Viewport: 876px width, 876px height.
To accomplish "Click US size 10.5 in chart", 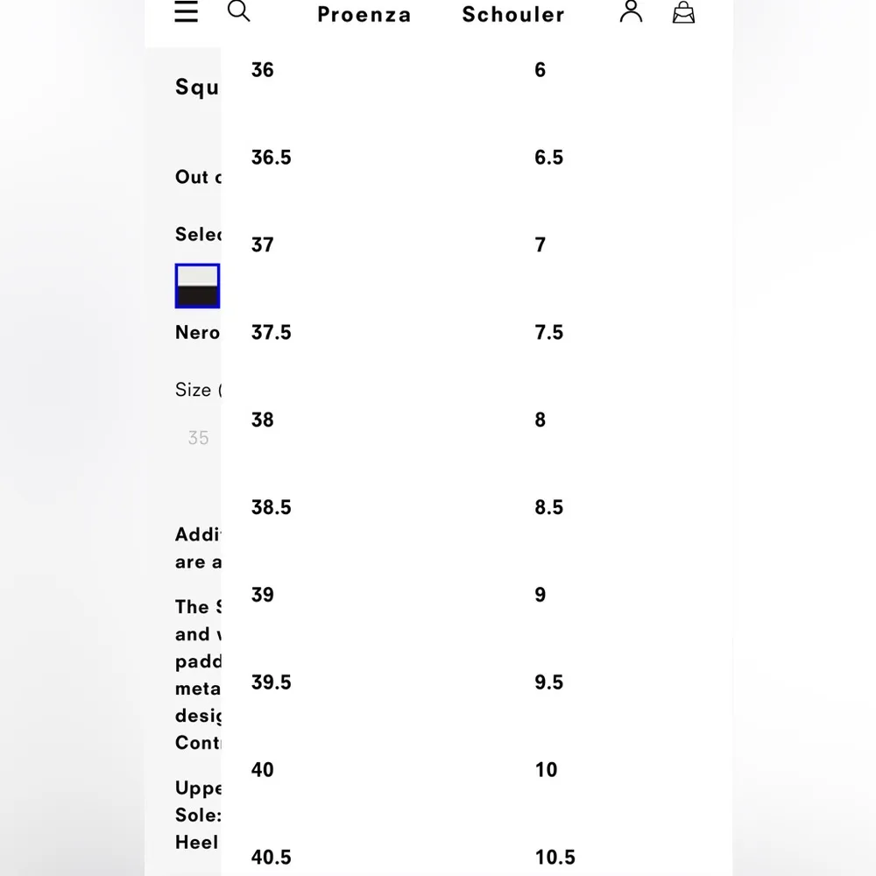I will 555,858.
